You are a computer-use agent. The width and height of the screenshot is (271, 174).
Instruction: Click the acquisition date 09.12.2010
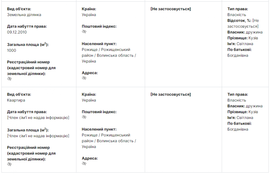17,32
